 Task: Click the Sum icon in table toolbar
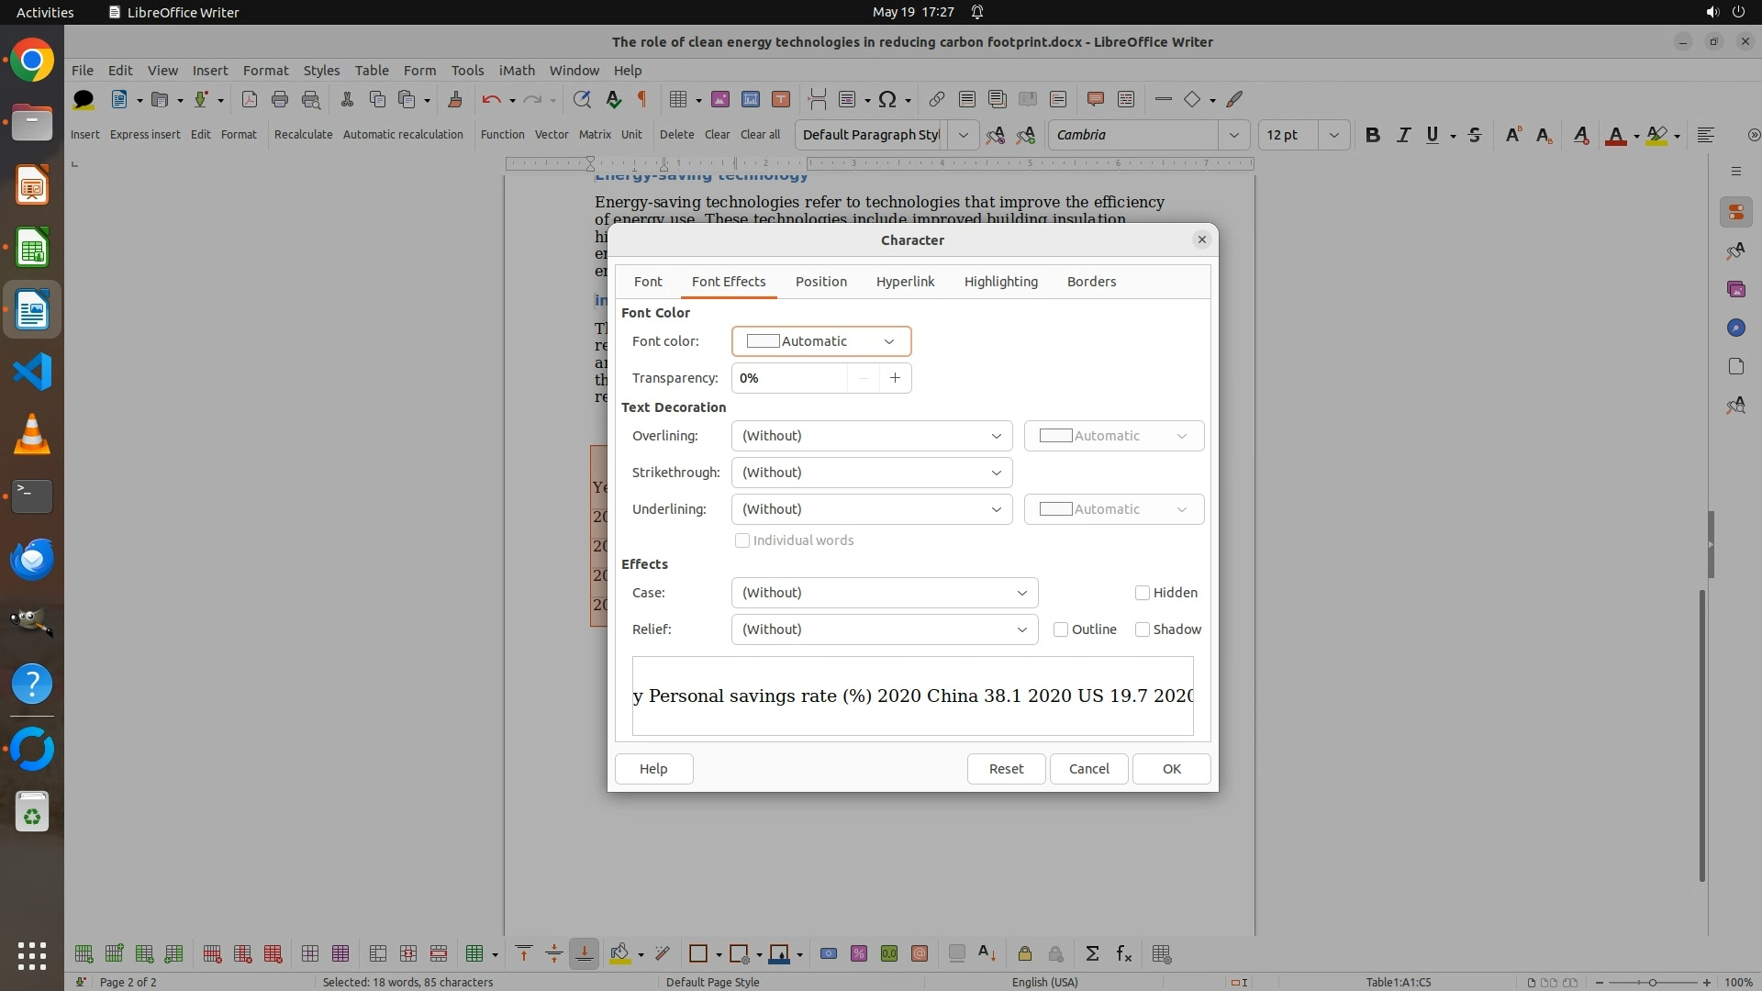click(1092, 954)
